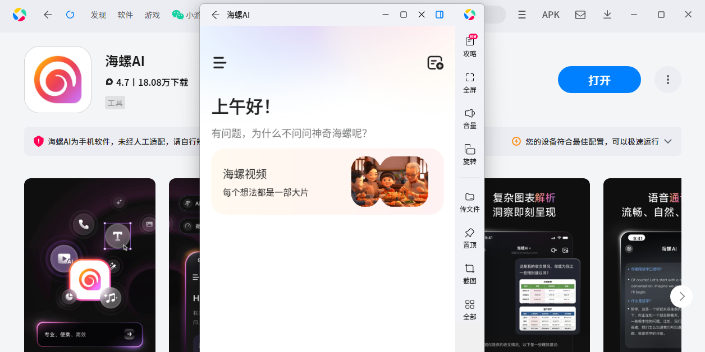
Task: Open the APK installer option
Action: (x=551, y=15)
